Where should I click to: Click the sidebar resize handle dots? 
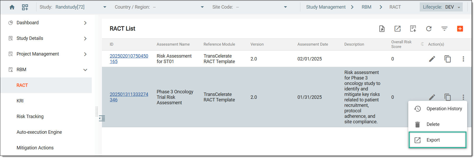[97, 111]
